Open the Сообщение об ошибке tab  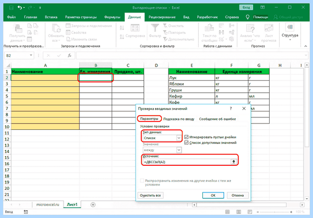tap(218, 119)
